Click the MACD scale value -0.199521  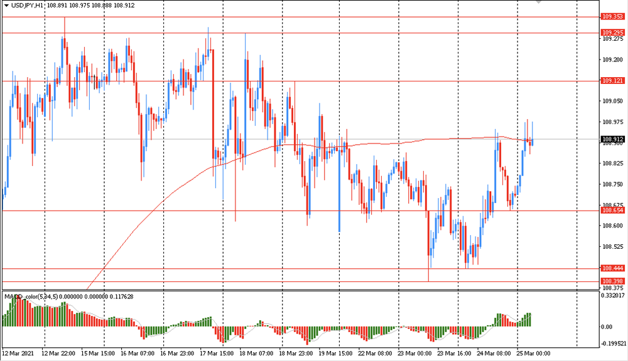[613, 343]
